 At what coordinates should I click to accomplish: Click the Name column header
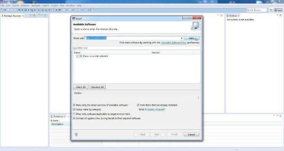point(112,53)
